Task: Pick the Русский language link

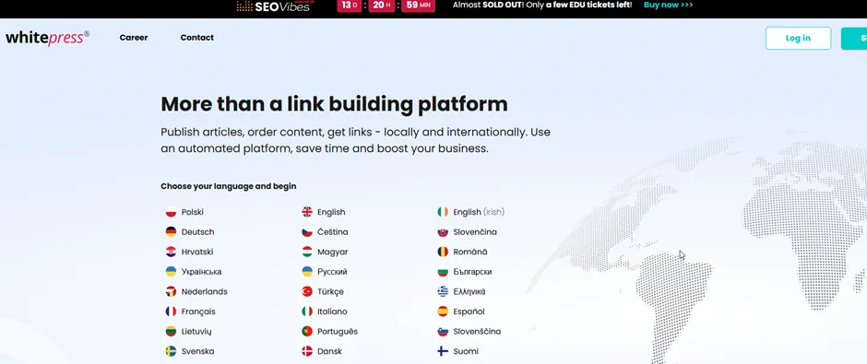Action: tap(332, 272)
